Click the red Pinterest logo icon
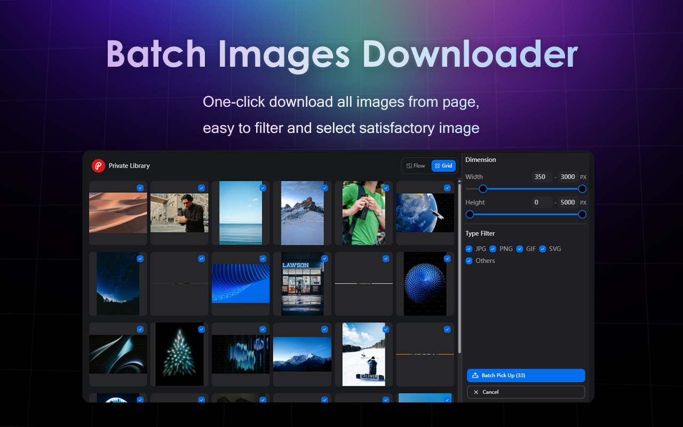 [98, 166]
